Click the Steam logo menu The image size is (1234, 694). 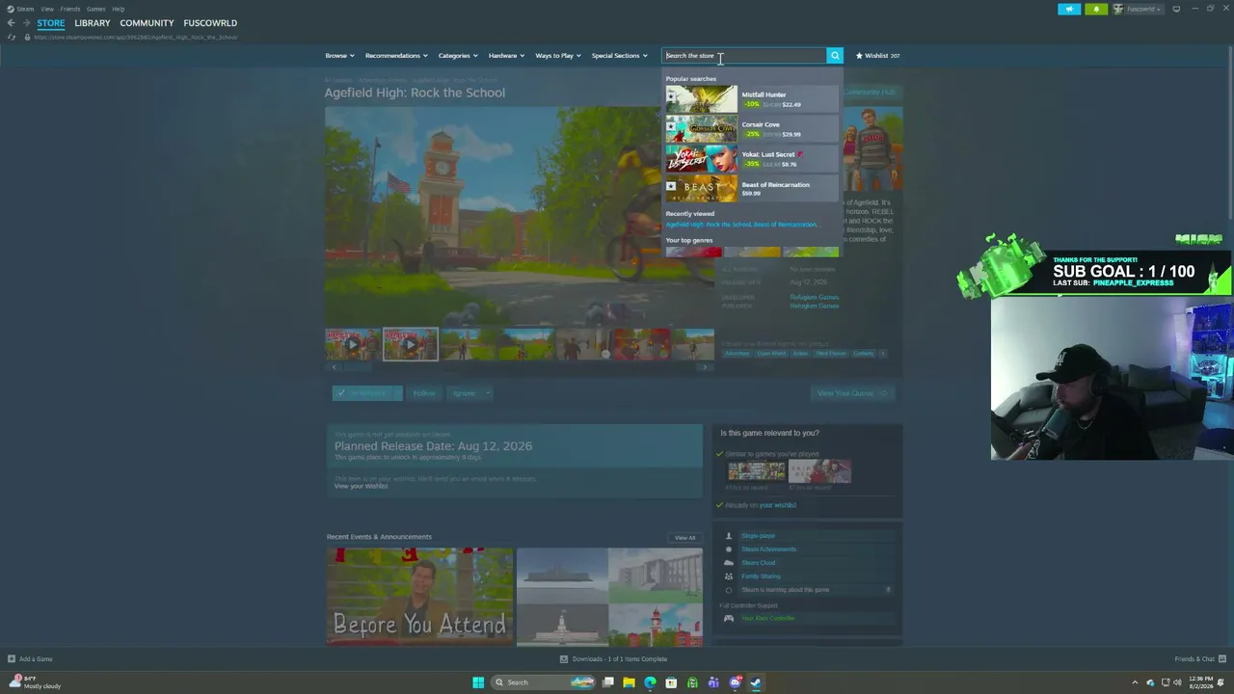coord(20,9)
